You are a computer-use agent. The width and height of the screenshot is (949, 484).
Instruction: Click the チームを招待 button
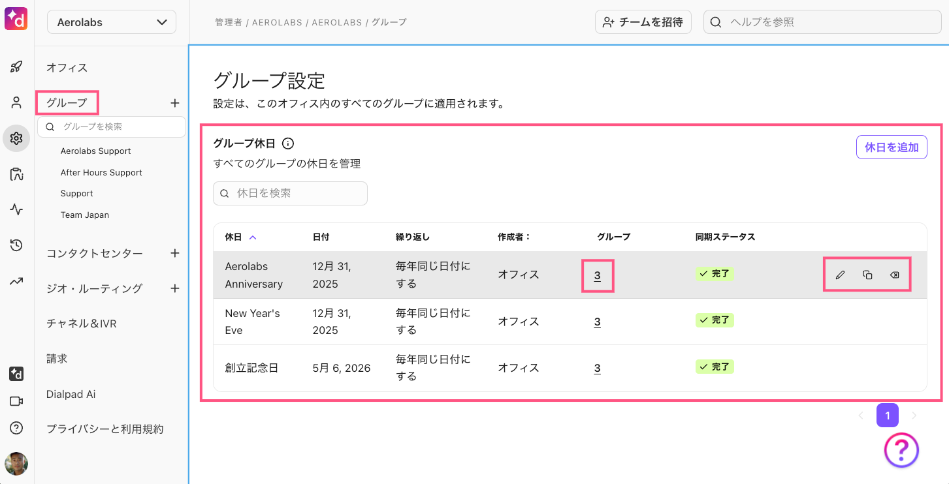click(x=643, y=22)
